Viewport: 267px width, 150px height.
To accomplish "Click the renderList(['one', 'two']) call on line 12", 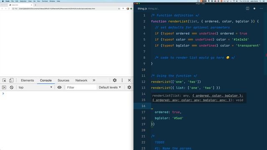I will coord(176,82).
